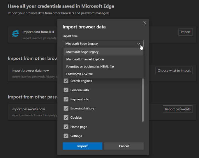Close the Import browser data dialog

(x=145, y=23)
